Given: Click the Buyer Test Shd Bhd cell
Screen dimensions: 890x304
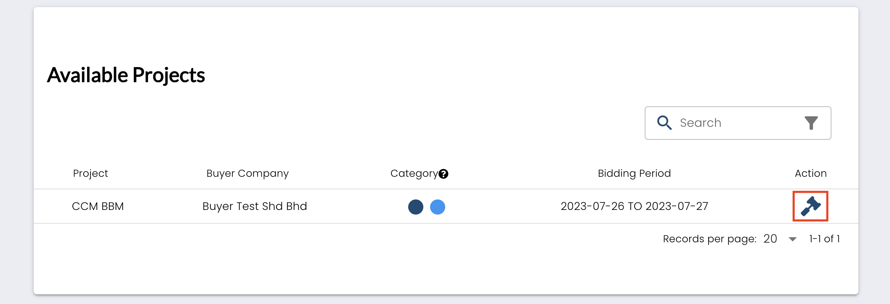Looking at the screenshot, I should (x=255, y=206).
